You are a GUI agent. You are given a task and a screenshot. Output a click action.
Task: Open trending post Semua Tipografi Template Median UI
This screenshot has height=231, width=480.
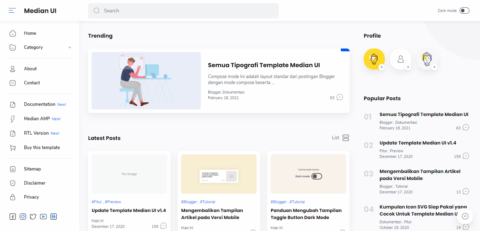click(264, 65)
